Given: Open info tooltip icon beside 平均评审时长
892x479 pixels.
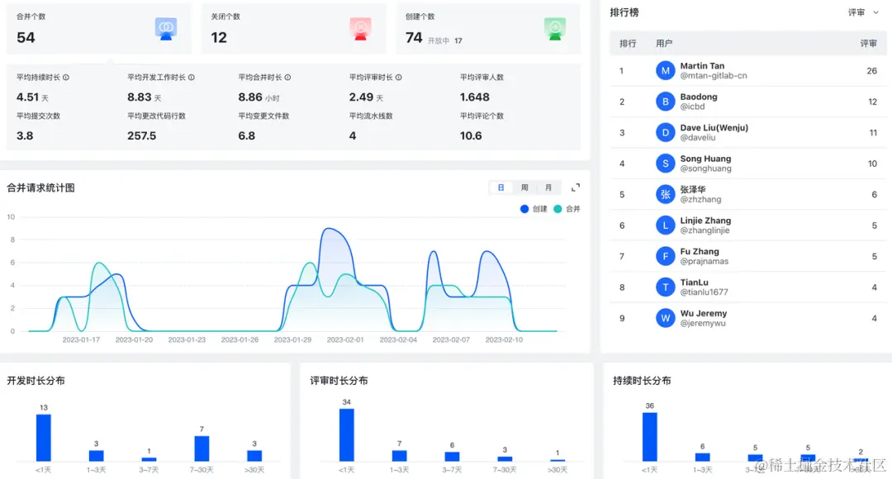Looking at the screenshot, I should pos(399,78).
